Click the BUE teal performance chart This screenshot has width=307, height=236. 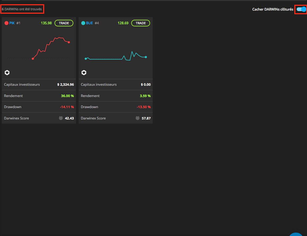[116, 56]
